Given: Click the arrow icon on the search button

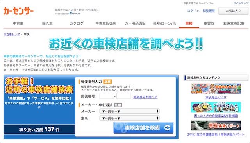Looking at the screenshot, I should coord(167,128).
